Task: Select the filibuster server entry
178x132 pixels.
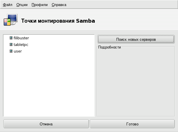Action: point(21,38)
